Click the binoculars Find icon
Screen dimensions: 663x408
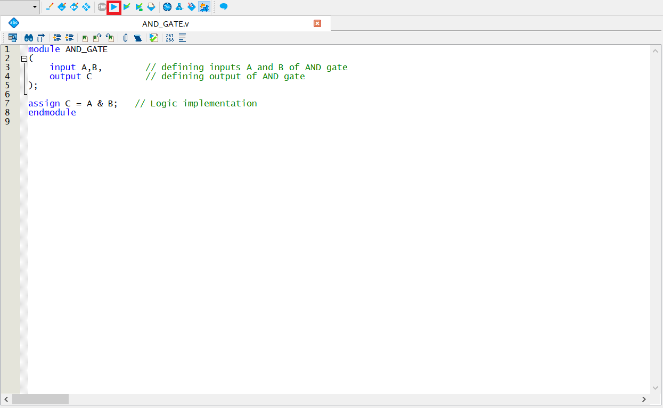pyautogui.click(x=29, y=38)
